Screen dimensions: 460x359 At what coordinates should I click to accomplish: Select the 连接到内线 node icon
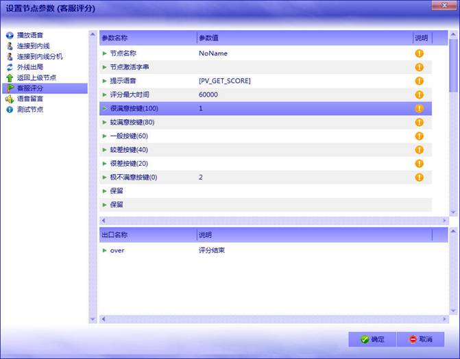[10, 46]
